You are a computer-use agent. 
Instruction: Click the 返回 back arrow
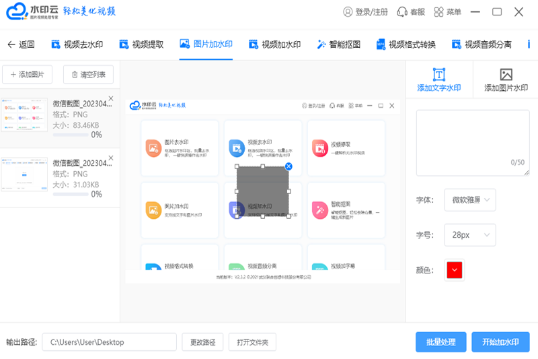coord(11,44)
